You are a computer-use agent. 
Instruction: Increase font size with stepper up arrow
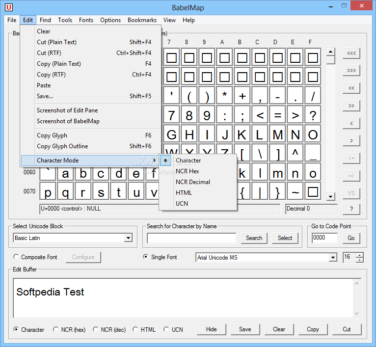(x=359, y=255)
